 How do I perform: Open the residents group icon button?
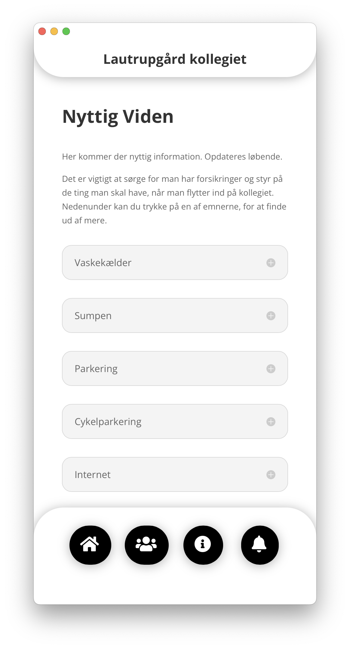point(146,545)
